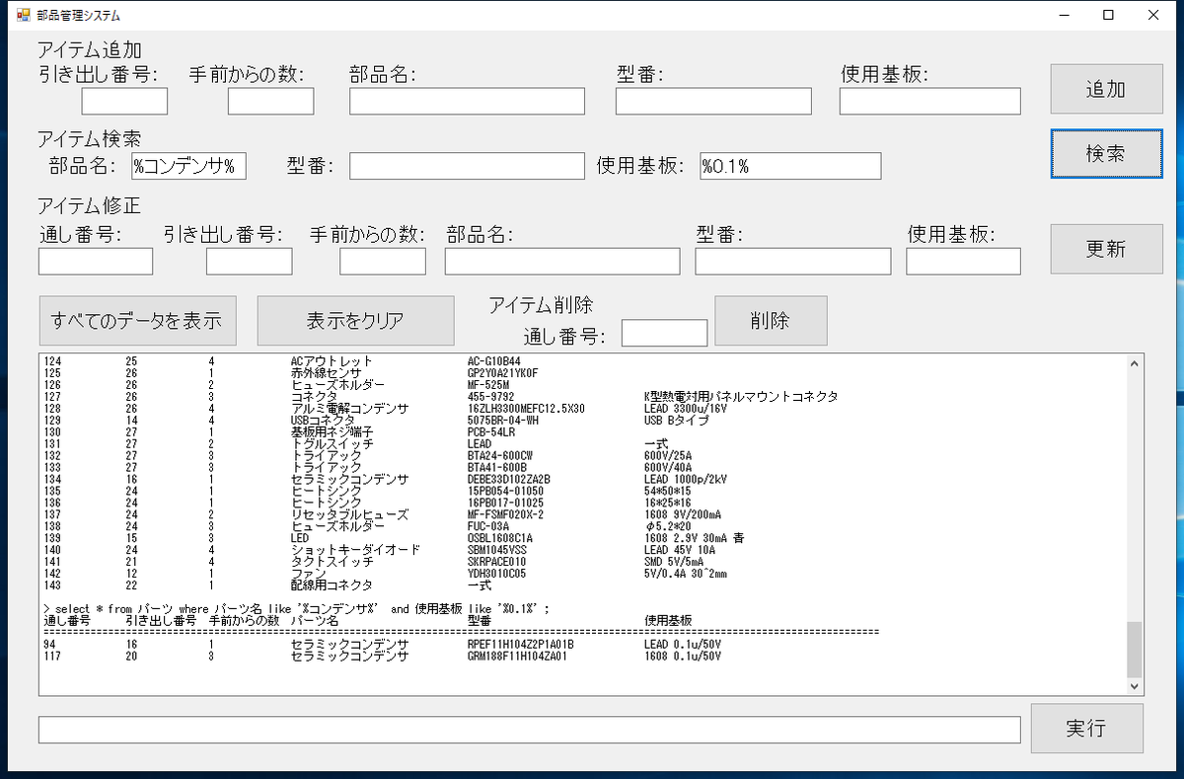Screen dimensions: 1184x779
Task: Click model GRM188F11H104ZA01 text
Action: (x=518, y=656)
